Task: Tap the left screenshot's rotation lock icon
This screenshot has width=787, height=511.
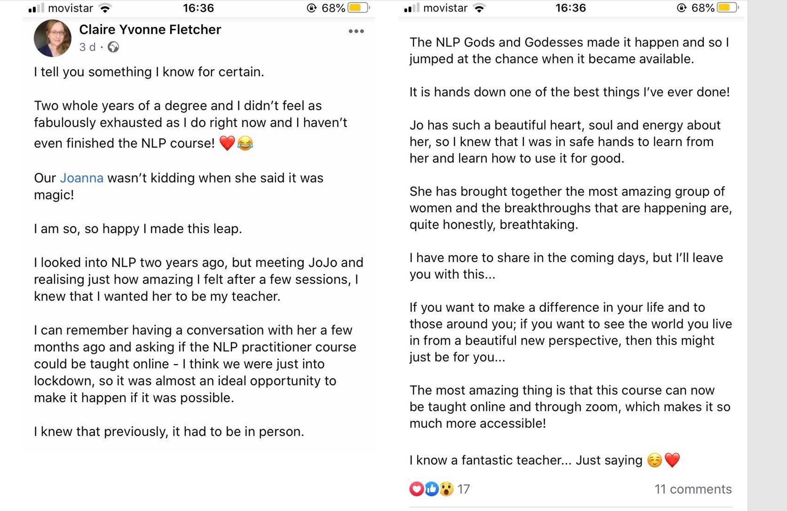Action: point(312,8)
